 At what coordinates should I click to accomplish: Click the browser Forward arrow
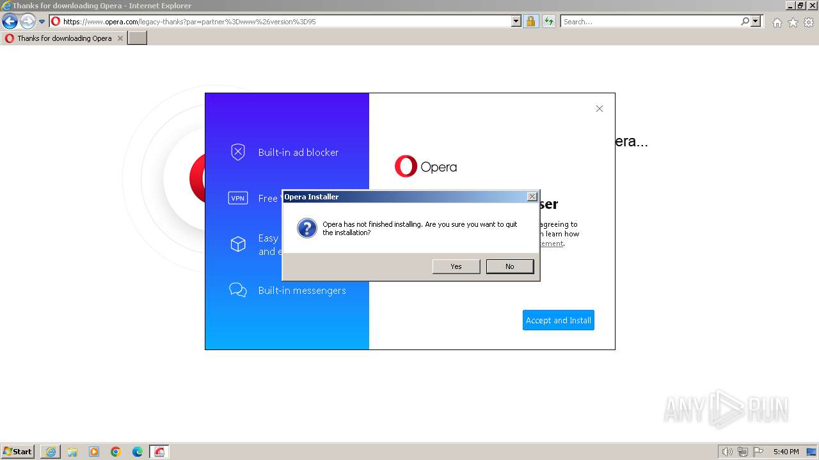coord(27,22)
